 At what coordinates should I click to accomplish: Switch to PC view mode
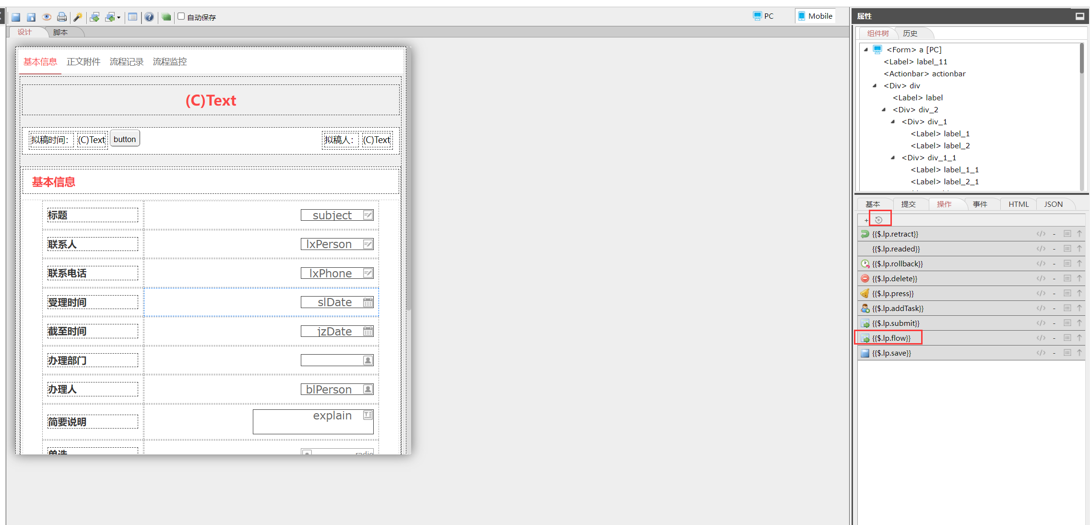(763, 16)
